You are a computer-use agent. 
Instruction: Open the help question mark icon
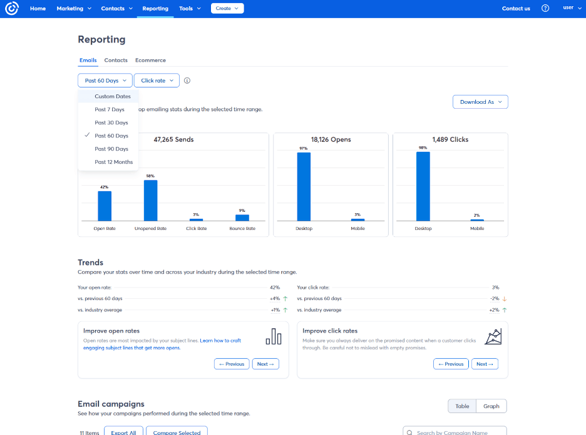coord(545,8)
